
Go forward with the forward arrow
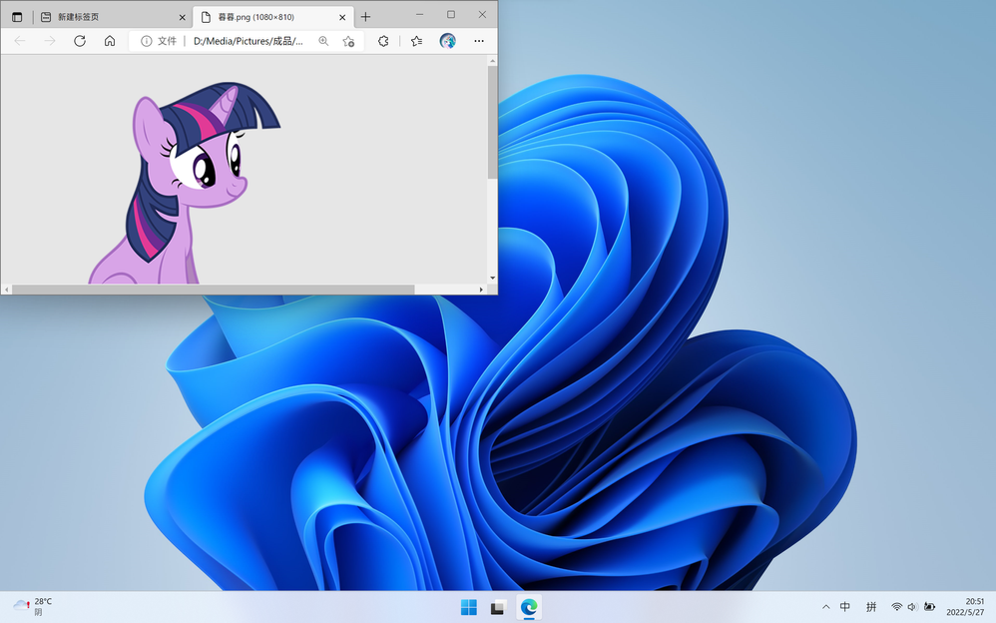50,41
